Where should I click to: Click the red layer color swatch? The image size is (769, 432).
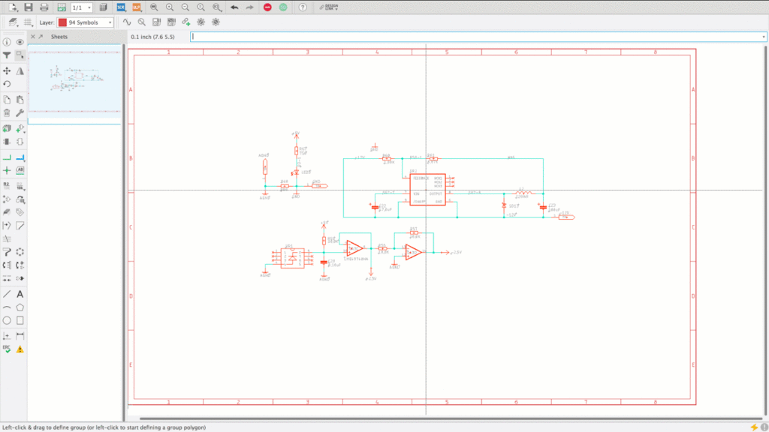[62, 22]
